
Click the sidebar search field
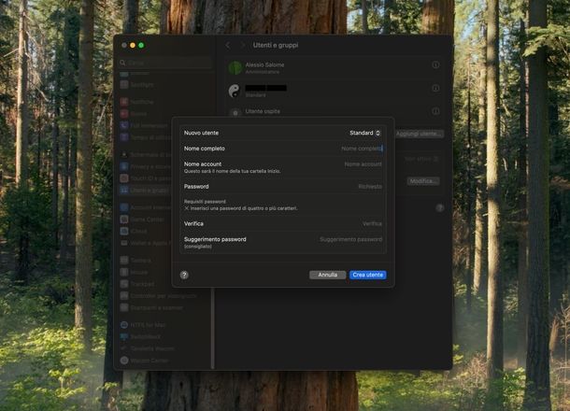coord(165,63)
